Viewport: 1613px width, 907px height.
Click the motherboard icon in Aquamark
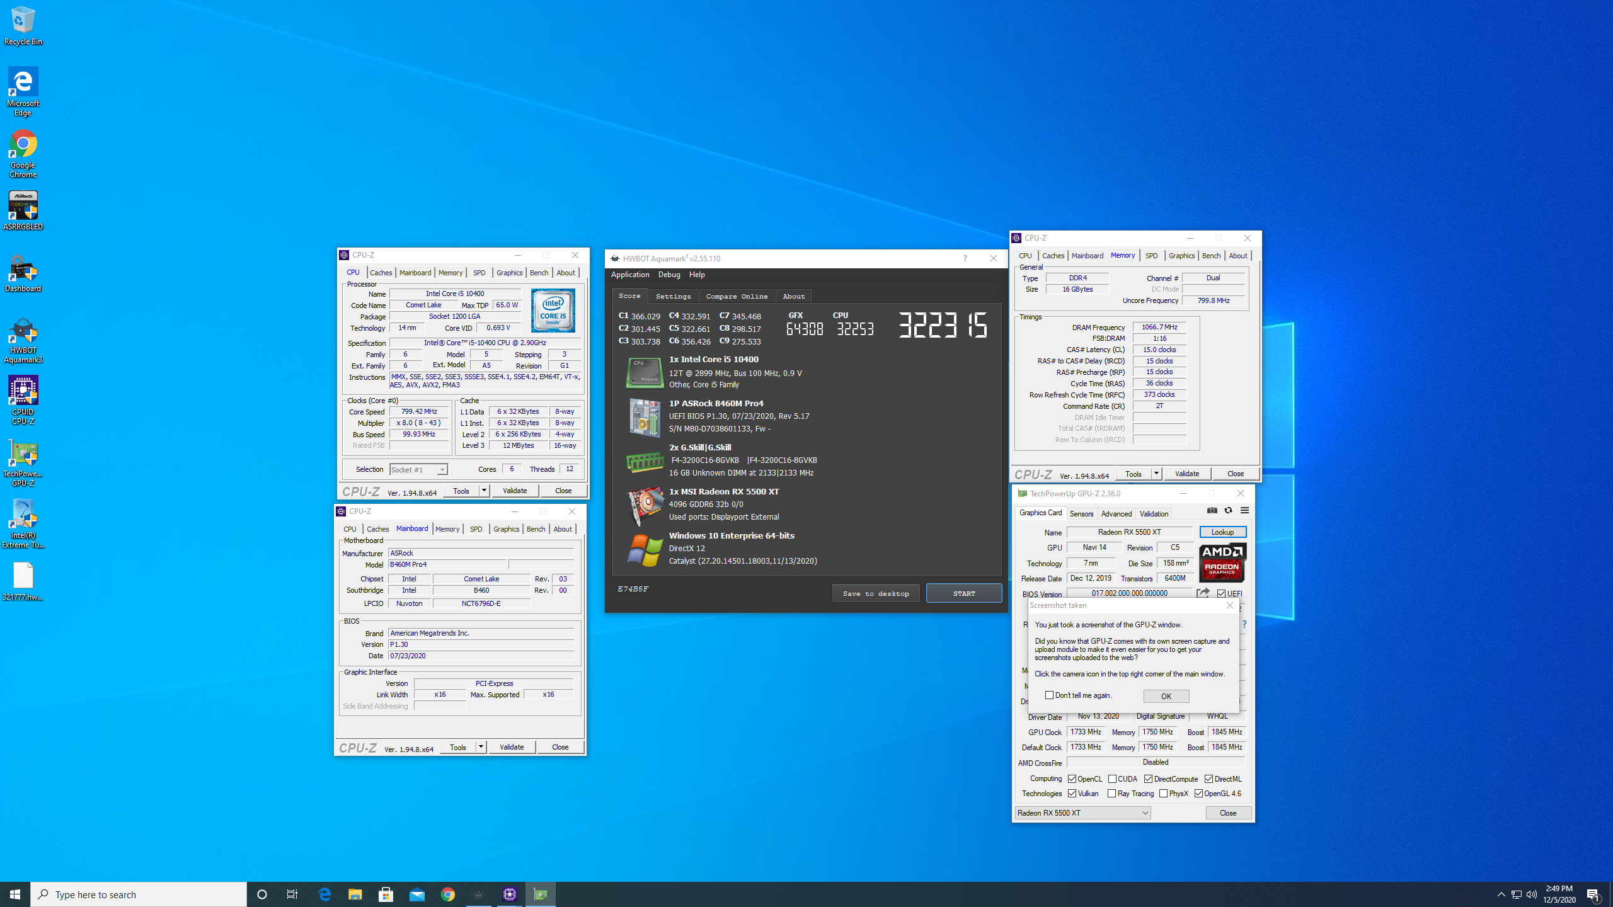click(645, 417)
